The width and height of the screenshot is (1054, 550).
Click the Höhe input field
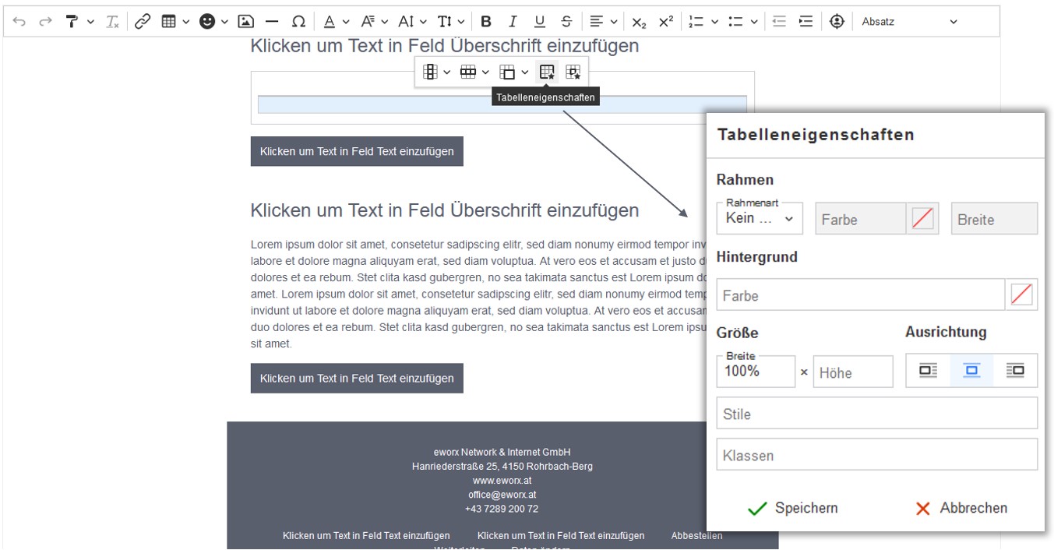(x=853, y=372)
